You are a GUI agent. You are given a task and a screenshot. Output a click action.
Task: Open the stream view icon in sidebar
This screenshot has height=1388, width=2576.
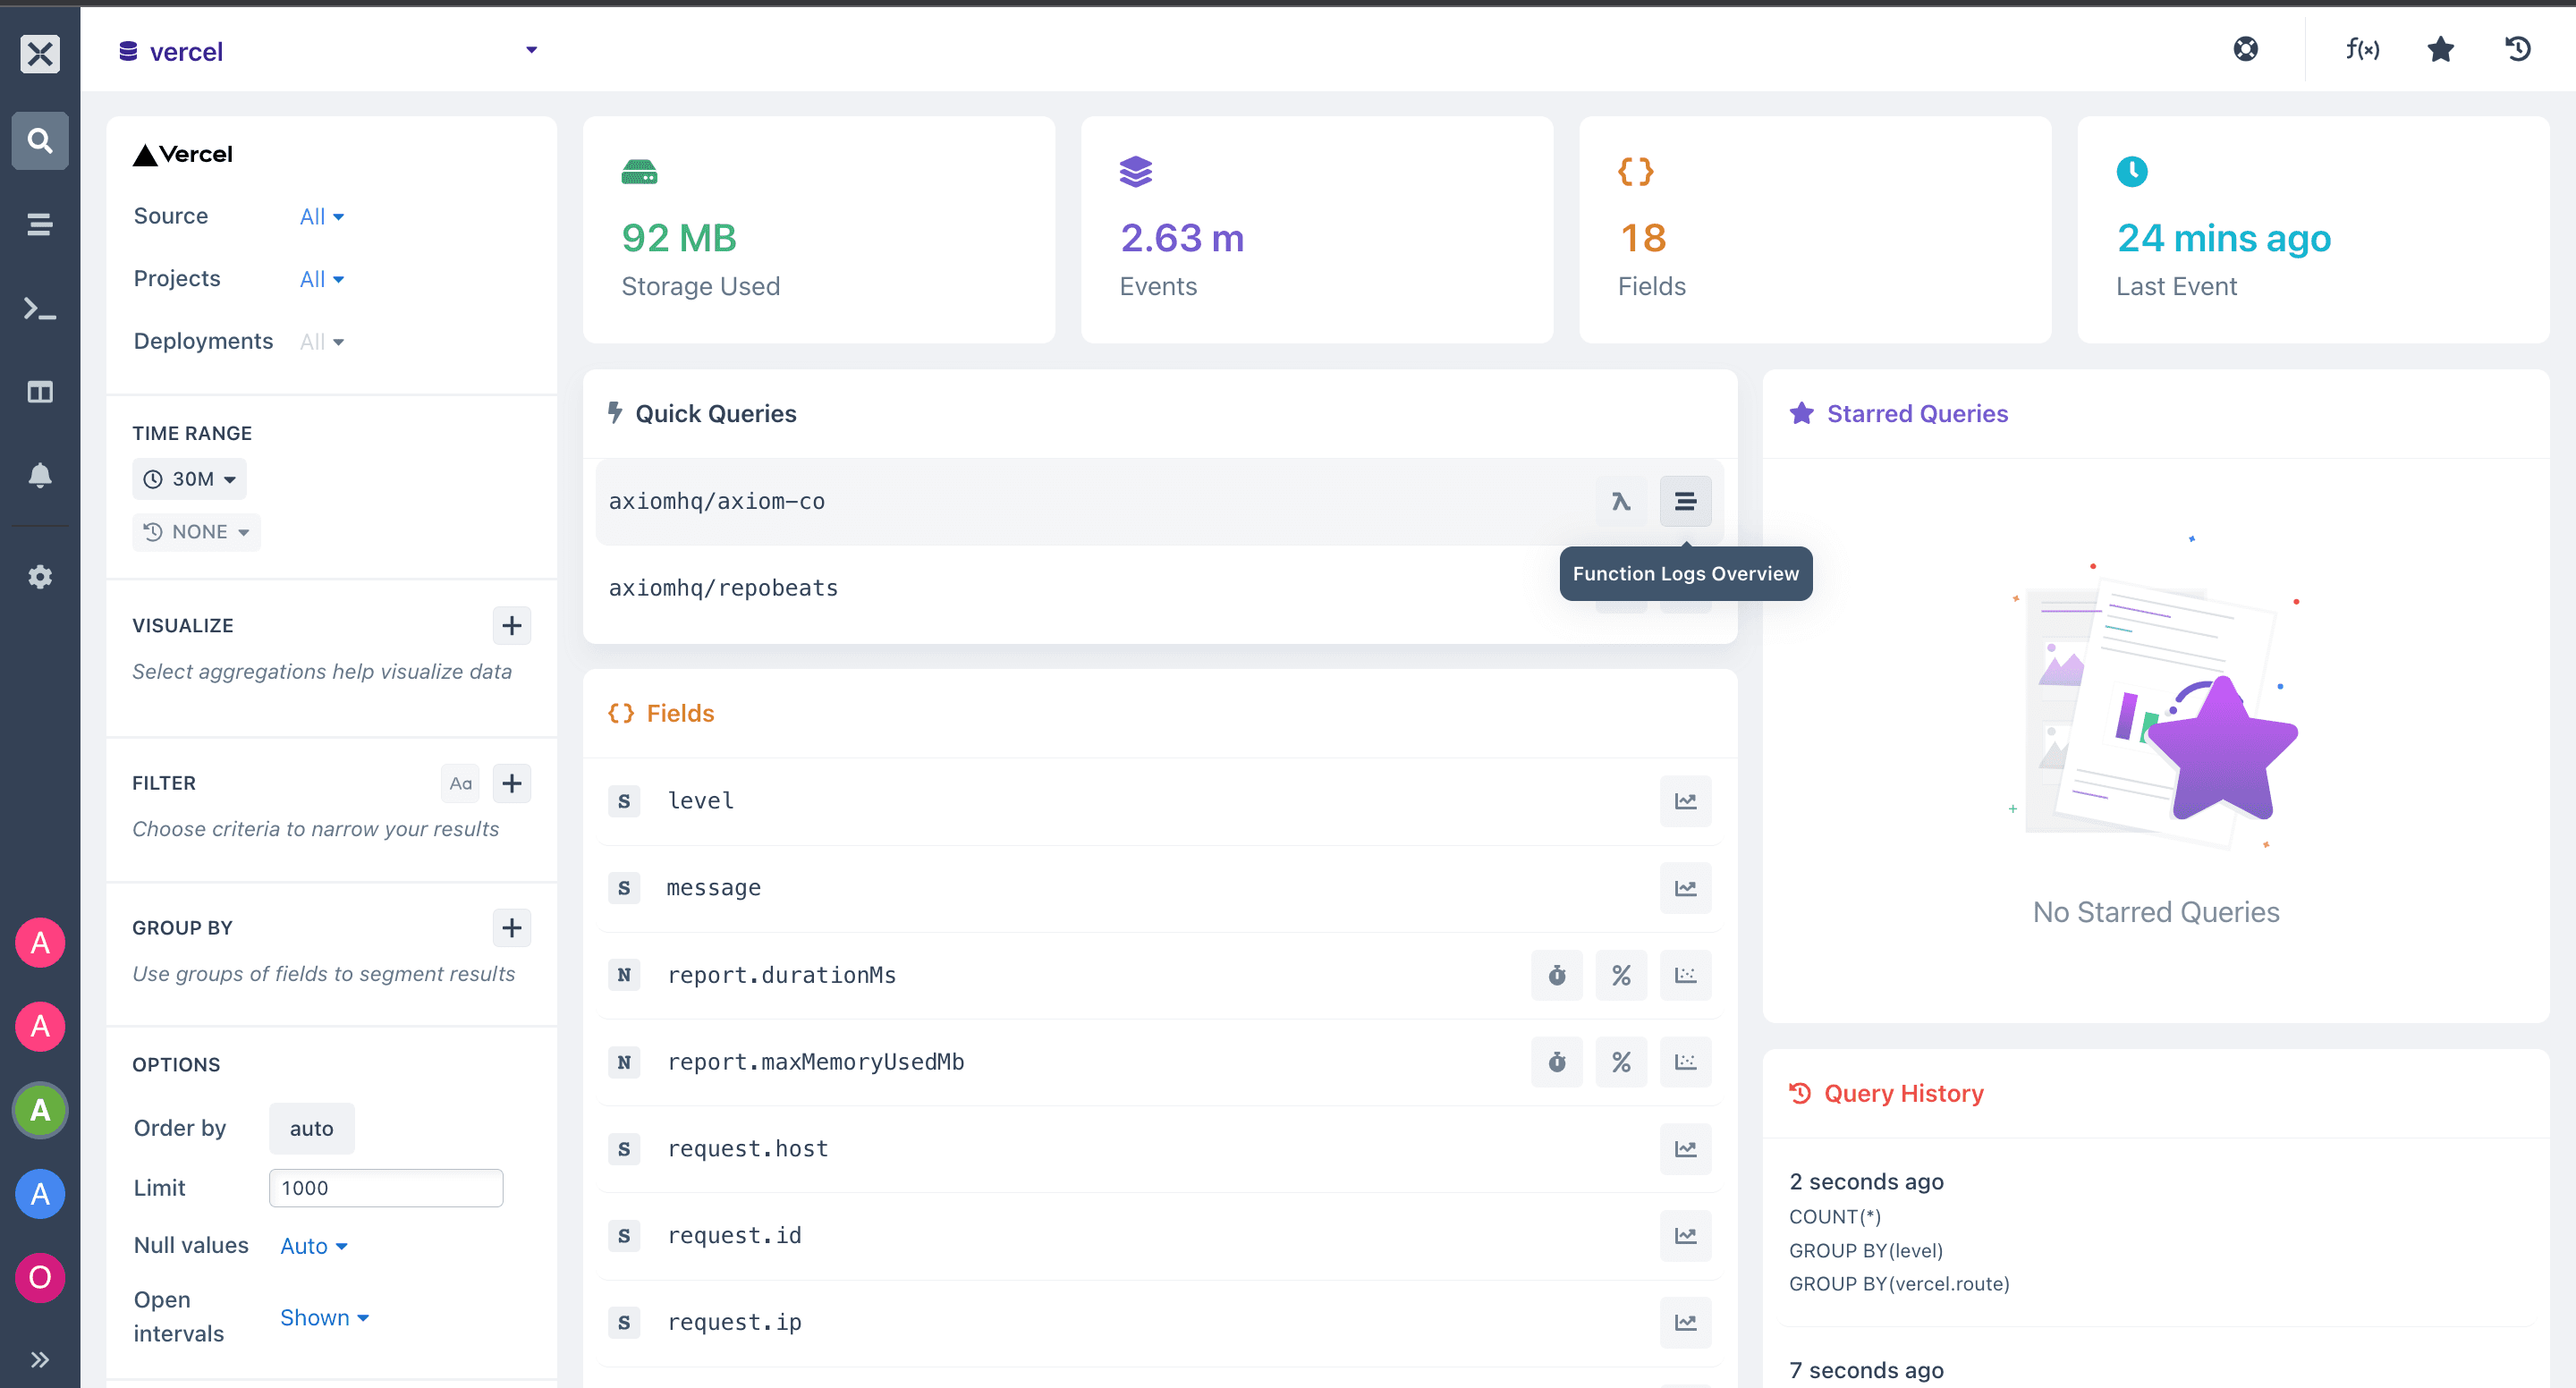[40, 225]
